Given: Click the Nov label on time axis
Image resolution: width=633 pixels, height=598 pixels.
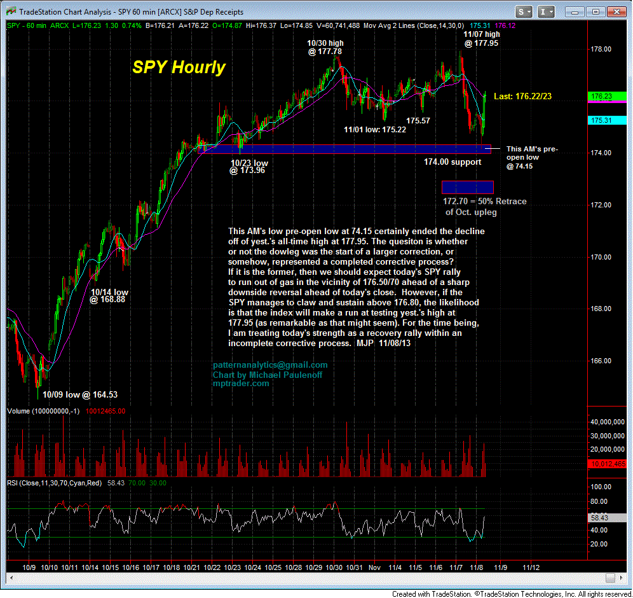Looking at the screenshot, I should coord(374,567).
